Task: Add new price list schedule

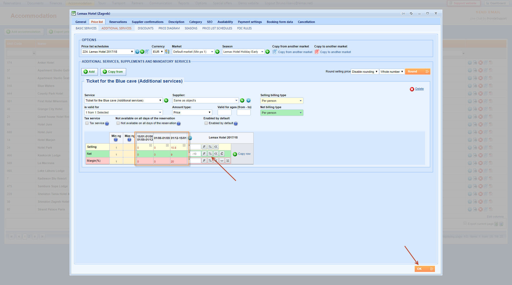Action: (142, 52)
